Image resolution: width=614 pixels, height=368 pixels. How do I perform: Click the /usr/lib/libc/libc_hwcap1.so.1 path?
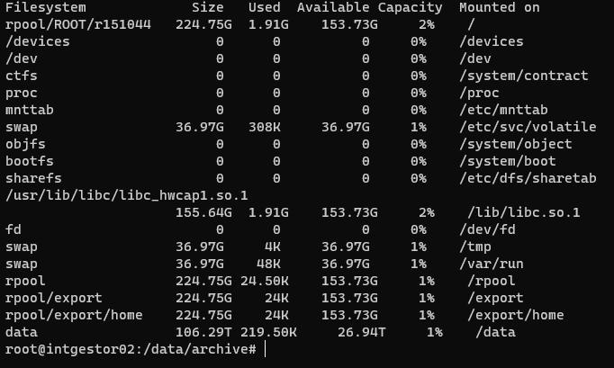click(126, 196)
